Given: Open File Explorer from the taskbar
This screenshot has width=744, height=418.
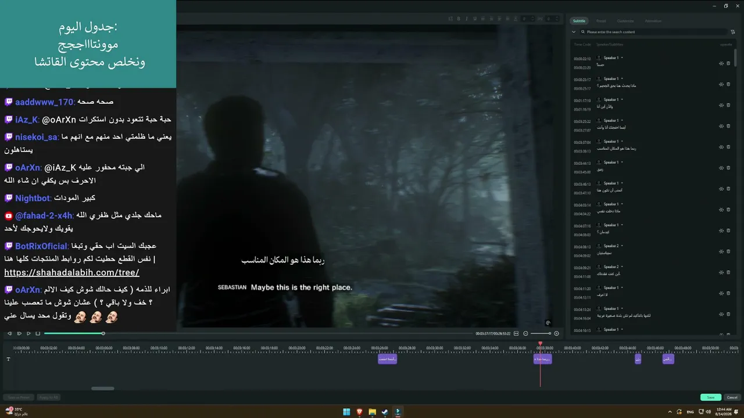Looking at the screenshot, I should pos(372,412).
